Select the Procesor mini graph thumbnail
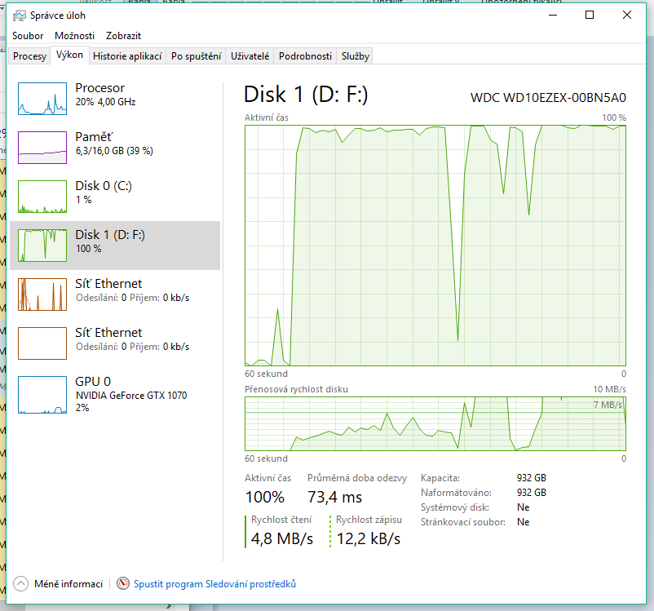The image size is (654, 611). (42, 99)
